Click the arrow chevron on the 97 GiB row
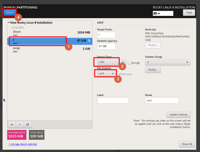 89,41
